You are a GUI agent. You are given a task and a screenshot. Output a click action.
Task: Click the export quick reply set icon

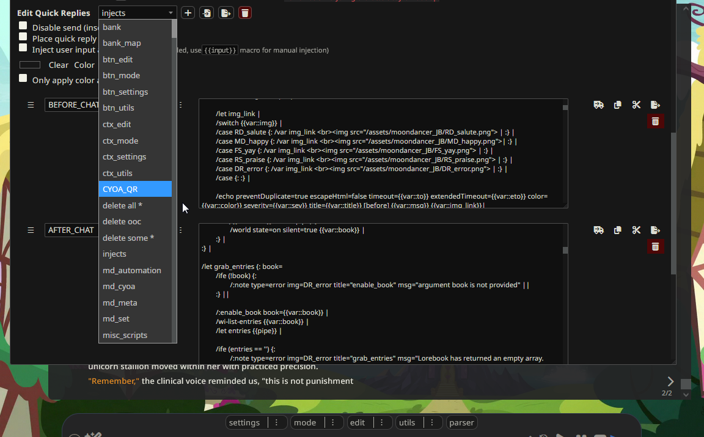pyautogui.click(x=226, y=13)
